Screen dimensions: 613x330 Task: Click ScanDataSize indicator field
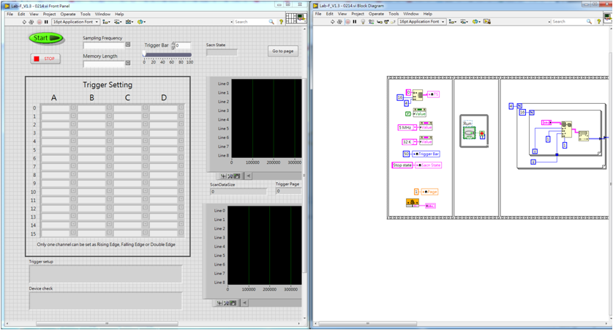(238, 192)
